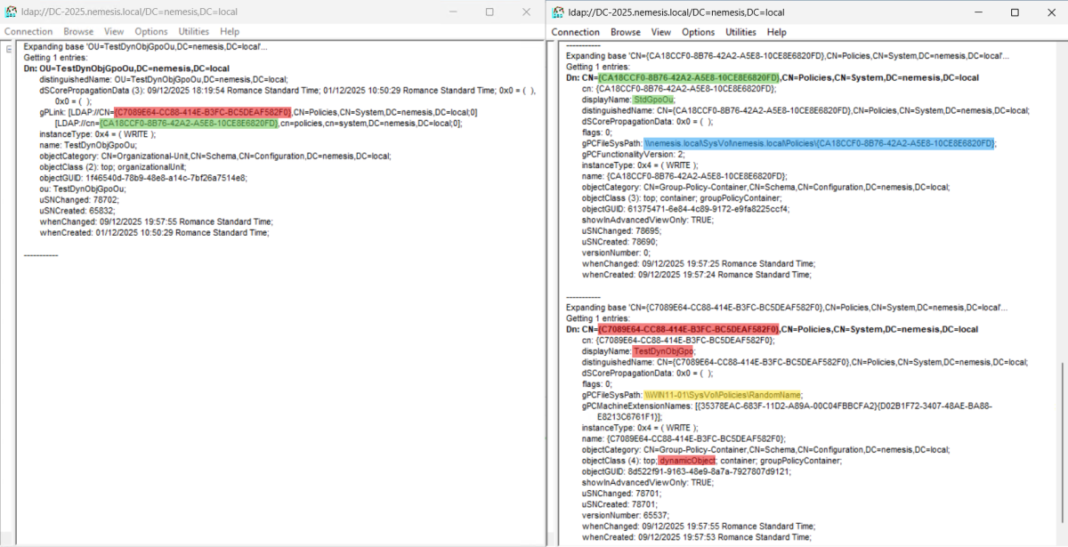Open the Connection menu in the left window
The width and height of the screenshot is (1068, 547).
click(x=28, y=31)
